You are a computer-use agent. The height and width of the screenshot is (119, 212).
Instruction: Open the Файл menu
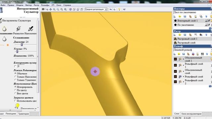coord(3,5)
